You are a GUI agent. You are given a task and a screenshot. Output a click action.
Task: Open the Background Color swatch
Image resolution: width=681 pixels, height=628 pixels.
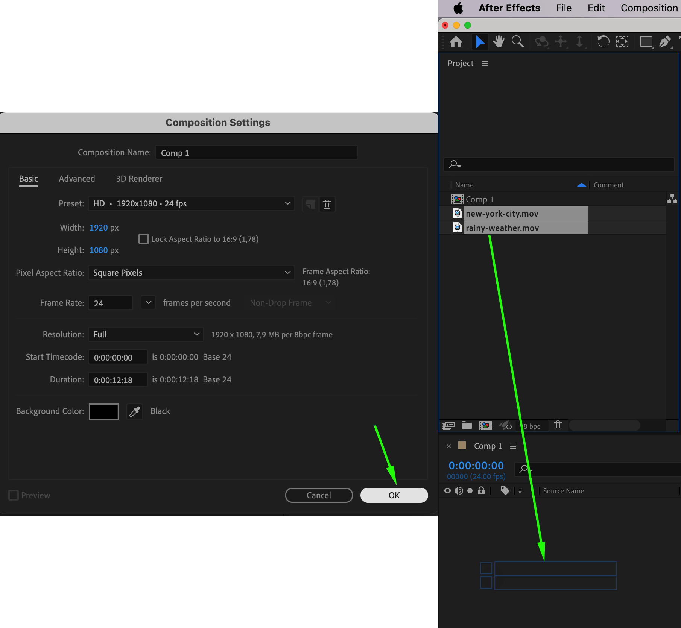click(x=104, y=411)
